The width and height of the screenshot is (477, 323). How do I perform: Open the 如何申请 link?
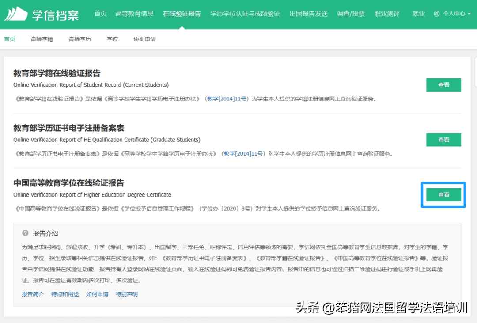(97, 294)
